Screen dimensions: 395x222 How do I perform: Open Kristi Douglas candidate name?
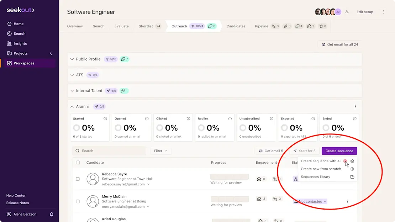[114, 219]
